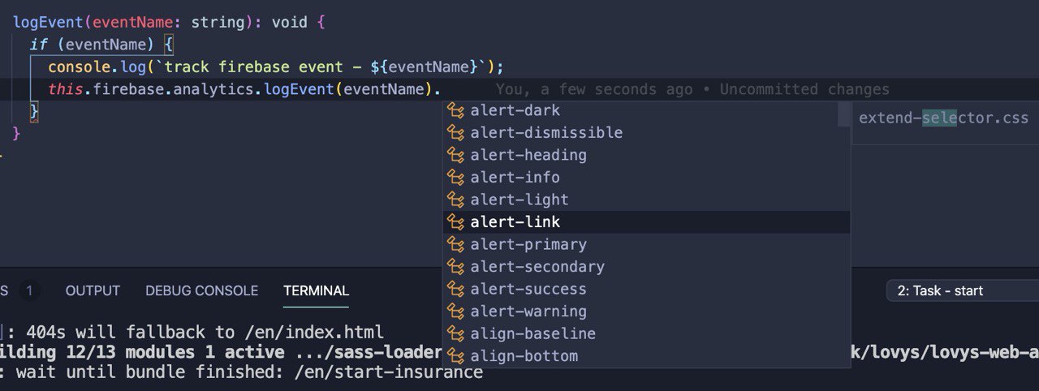The width and height of the screenshot is (1039, 391).
Task: Click the problems count badge showing 1
Action: (x=29, y=290)
